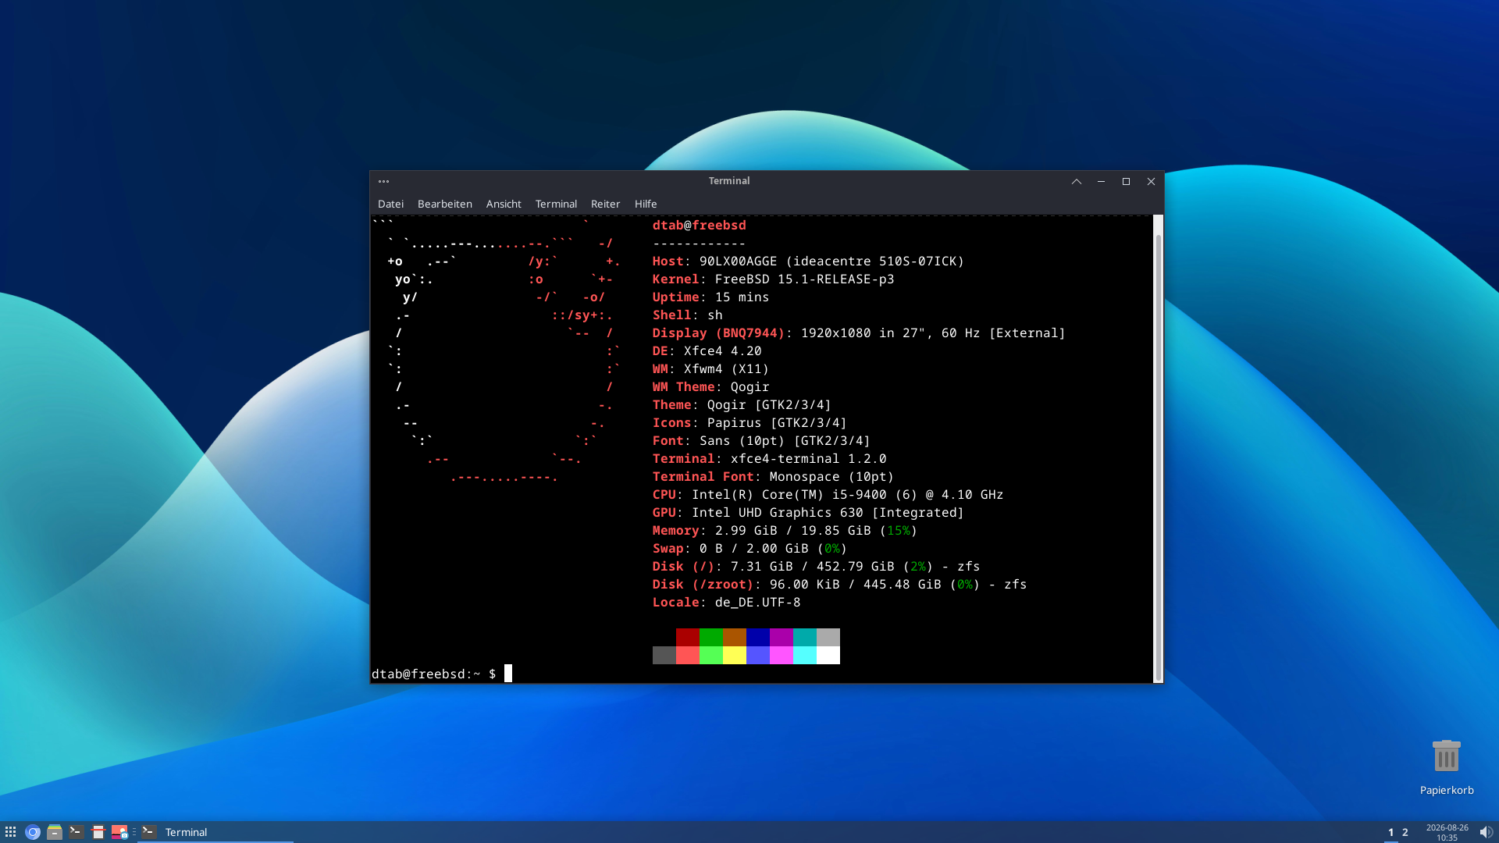Switch to workspace 1

click(x=1390, y=832)
